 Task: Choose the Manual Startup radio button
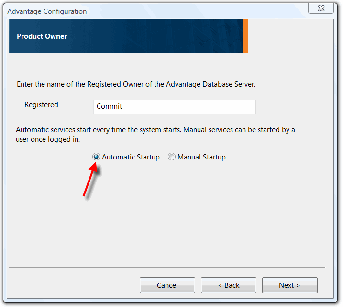(x=172, y=157)
